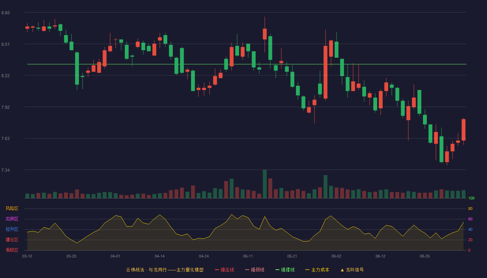Click the 06-25 date label
The image size is (487, 278).
click(425, 256)
